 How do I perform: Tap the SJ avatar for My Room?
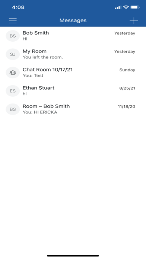click(x=13, y=54)
